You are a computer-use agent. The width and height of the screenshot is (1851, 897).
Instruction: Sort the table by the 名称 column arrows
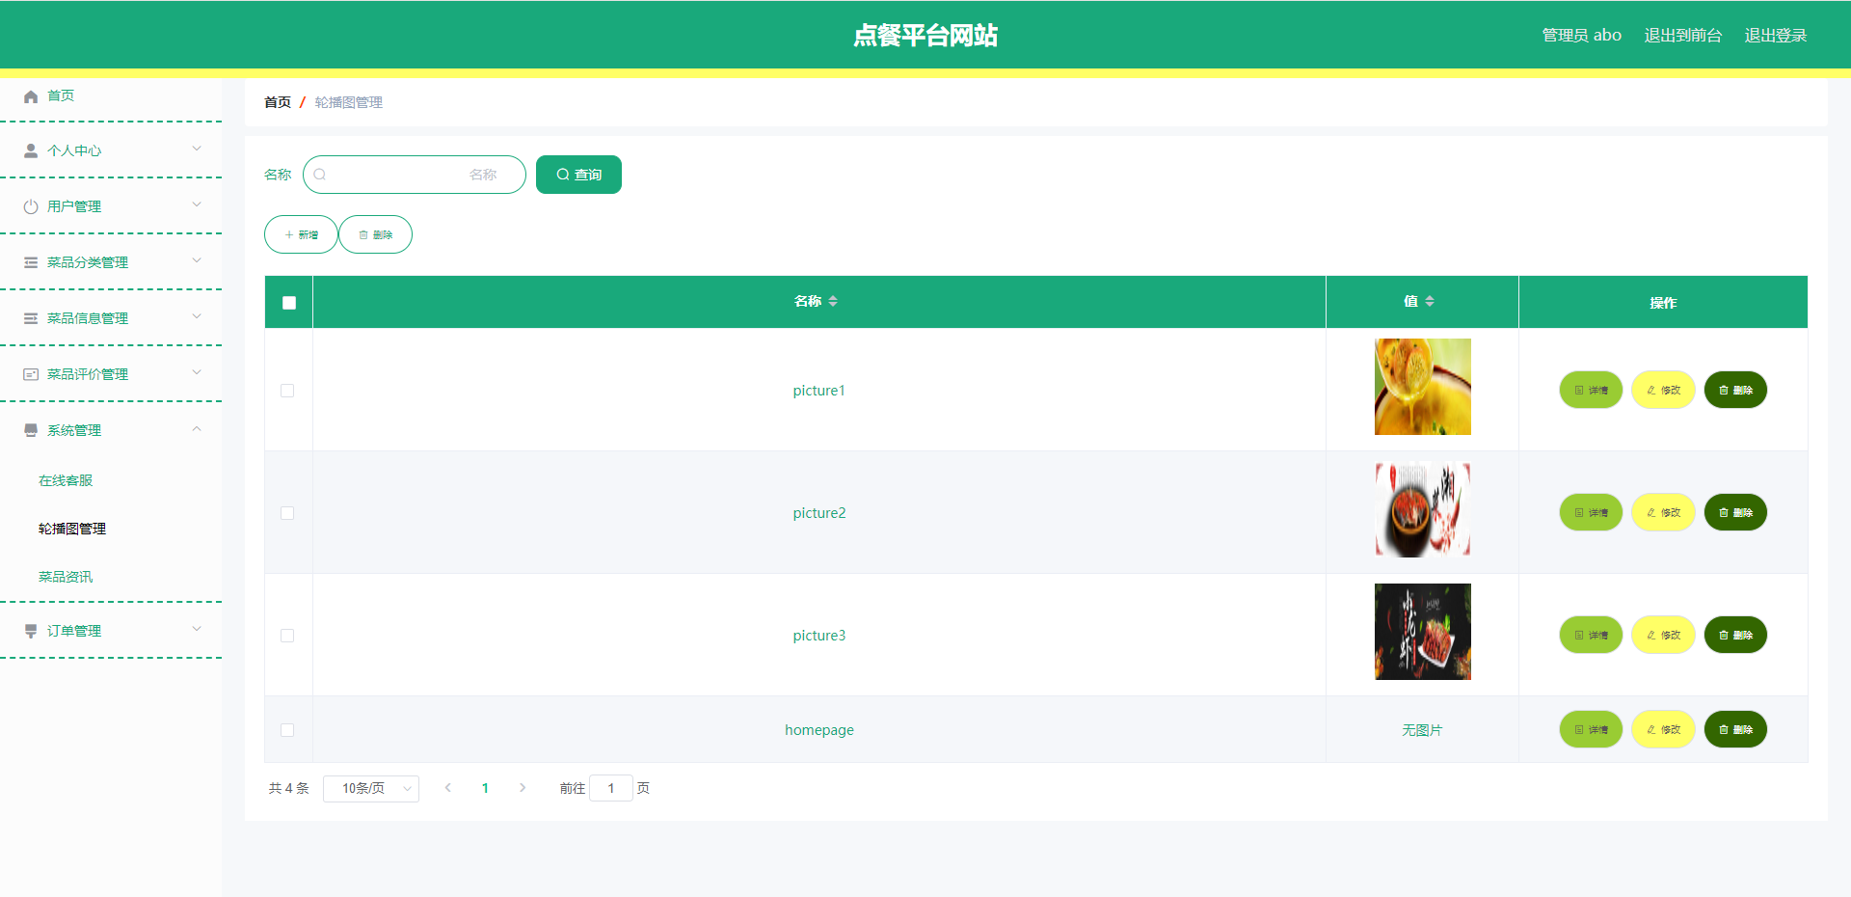pyautogui.click(x=833, y=302)
